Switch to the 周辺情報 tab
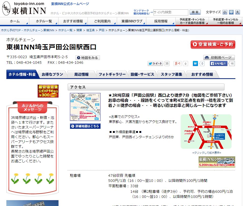243x206 pixels. click(81, 74)
